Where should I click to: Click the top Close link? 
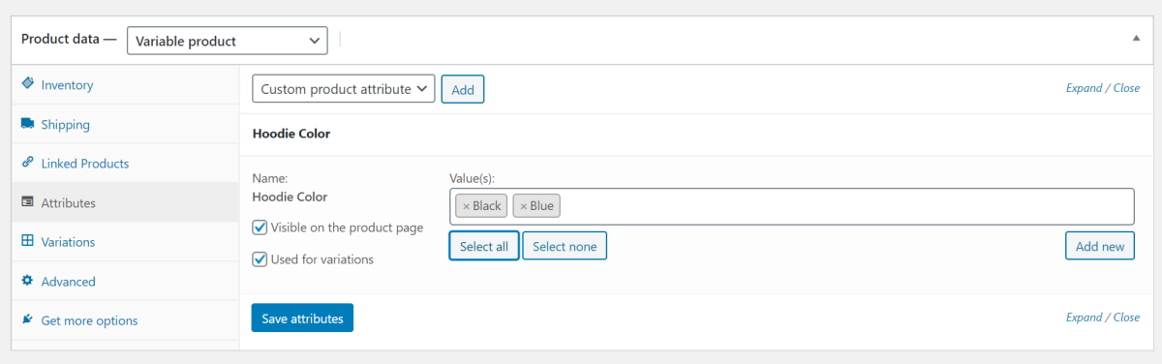click(1126, 88)
